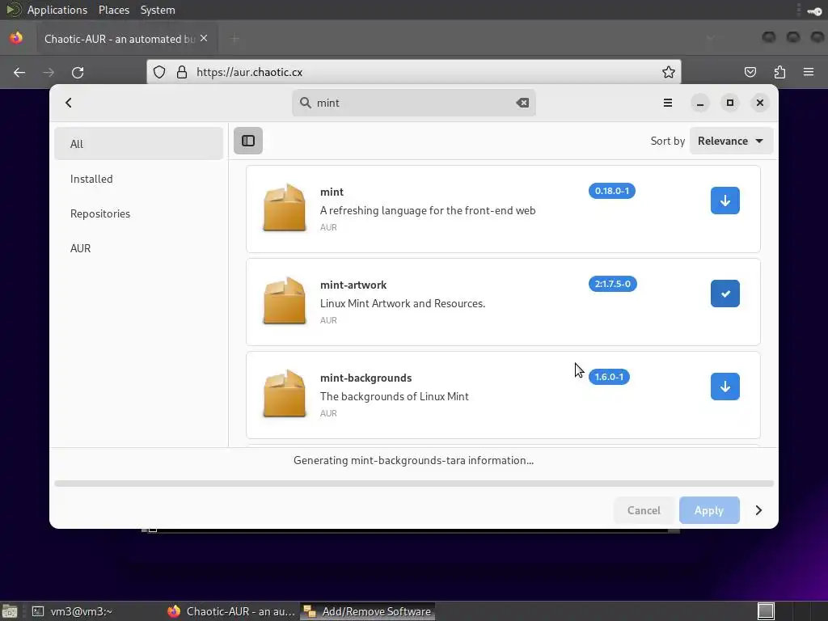
Task: Open Firefox extensions puzzle icon
Action: [779, 72]
